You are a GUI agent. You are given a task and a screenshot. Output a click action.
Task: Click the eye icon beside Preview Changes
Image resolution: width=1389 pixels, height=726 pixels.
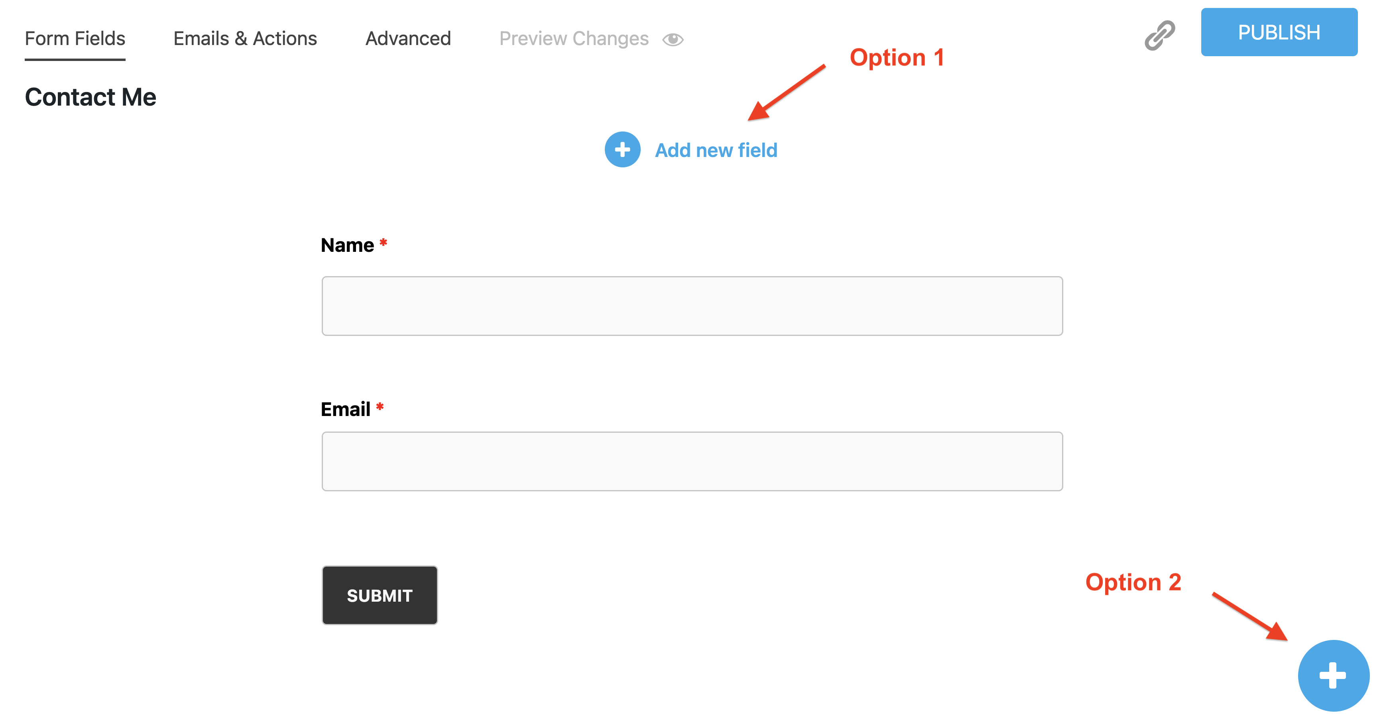(x=673, y=39)
